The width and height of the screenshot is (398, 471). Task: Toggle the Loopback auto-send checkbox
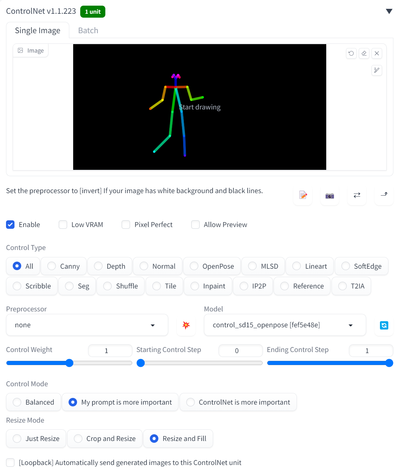[10, 463]
